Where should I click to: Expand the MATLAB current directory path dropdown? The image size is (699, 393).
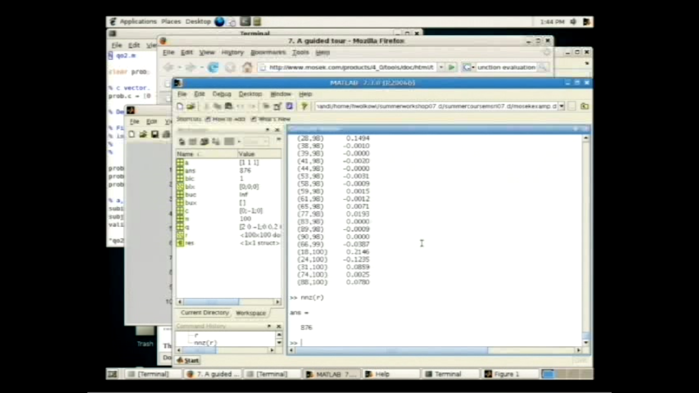pos(561,106)
